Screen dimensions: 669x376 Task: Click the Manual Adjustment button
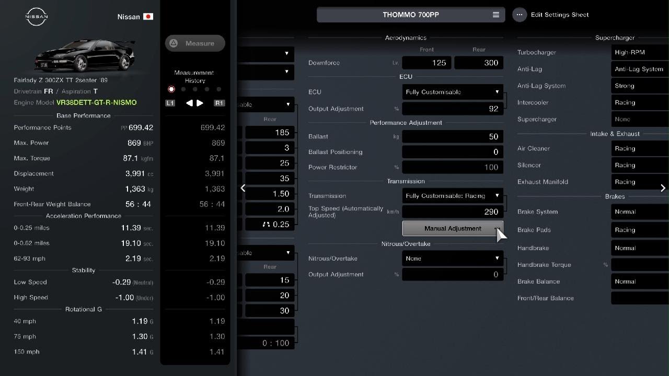coord(453,228)
